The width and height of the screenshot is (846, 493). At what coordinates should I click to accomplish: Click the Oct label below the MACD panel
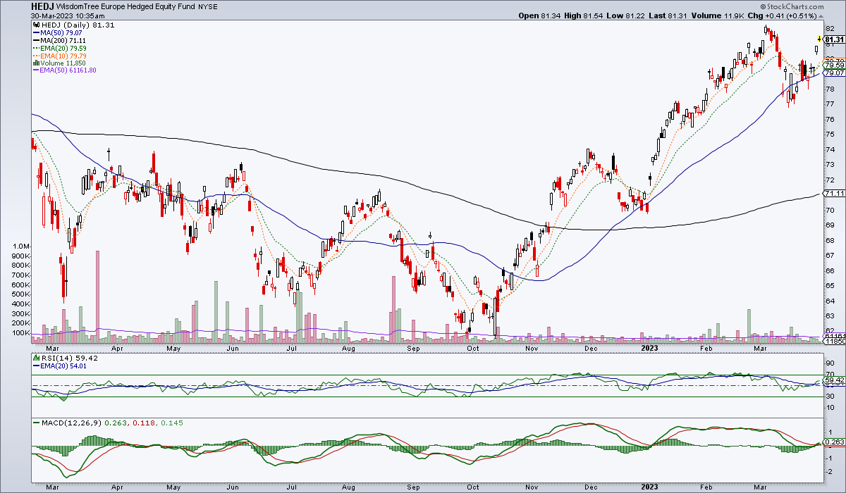point(473,487)
